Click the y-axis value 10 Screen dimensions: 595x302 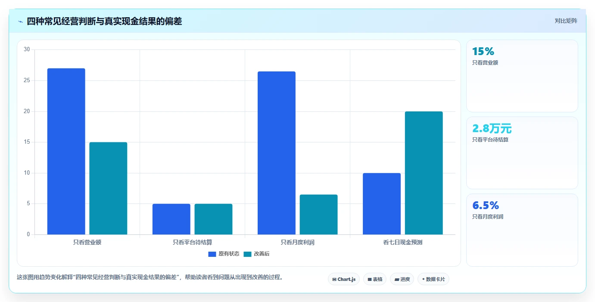coord(27,173)
